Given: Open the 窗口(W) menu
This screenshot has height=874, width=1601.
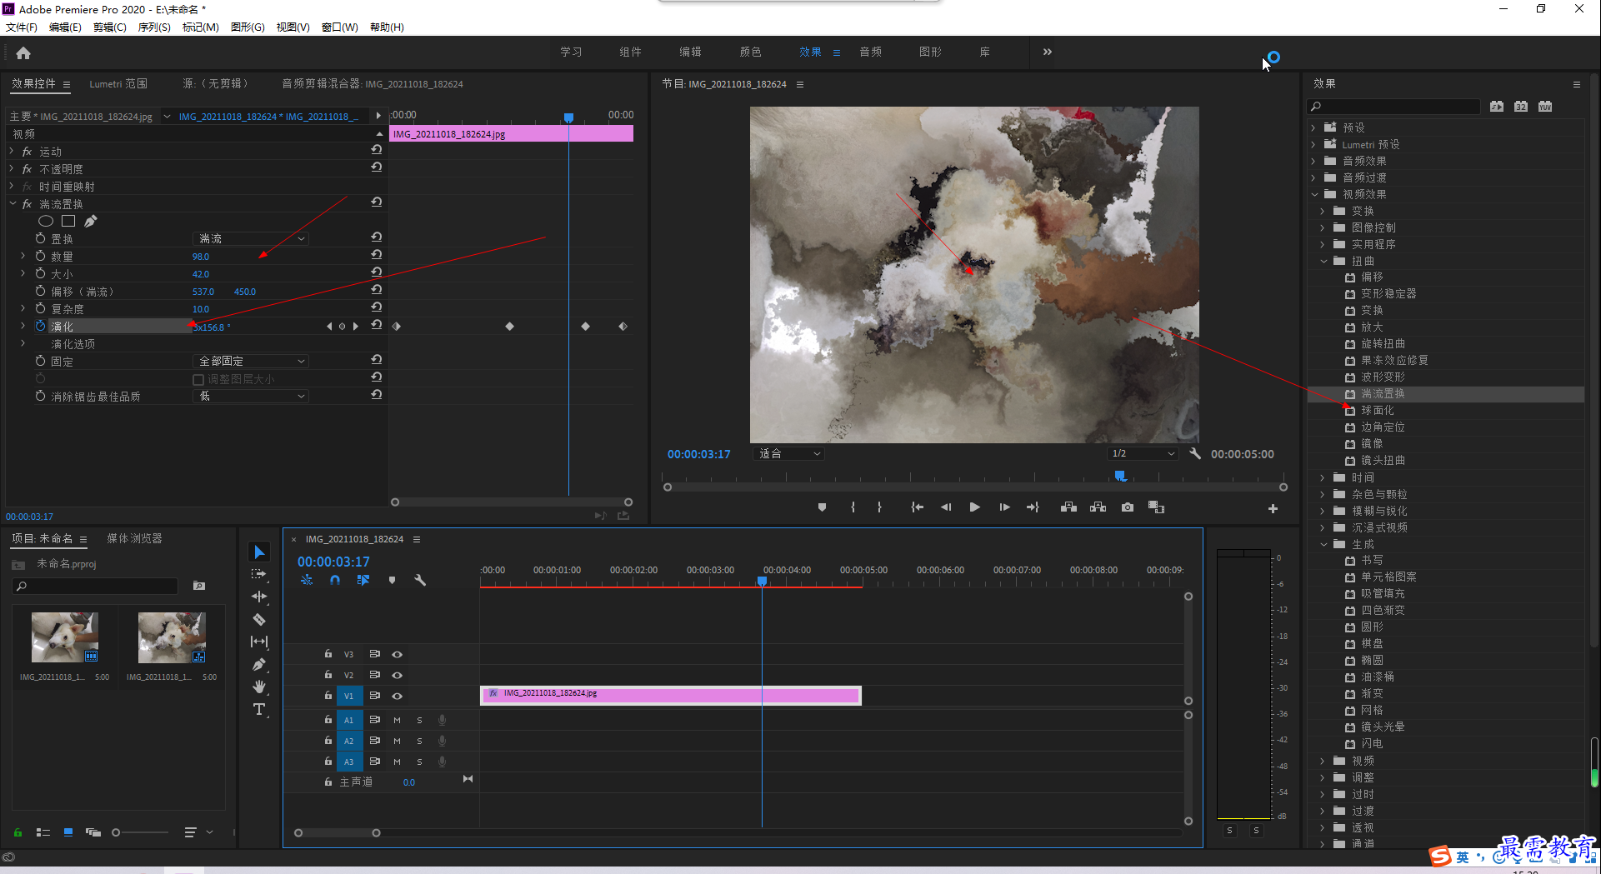Looking at the screenshot, I should pos(339,27).
